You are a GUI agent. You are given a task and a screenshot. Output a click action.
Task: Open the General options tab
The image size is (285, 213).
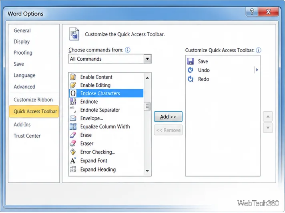[22, 30]
